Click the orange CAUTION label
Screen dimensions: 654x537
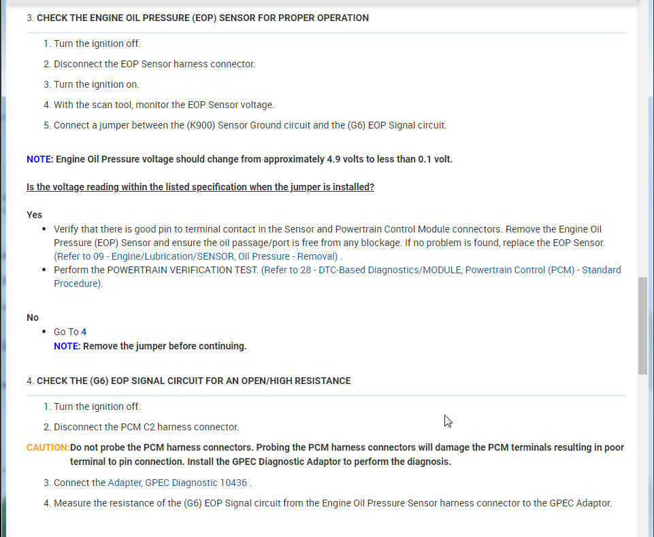coord(48,447)
